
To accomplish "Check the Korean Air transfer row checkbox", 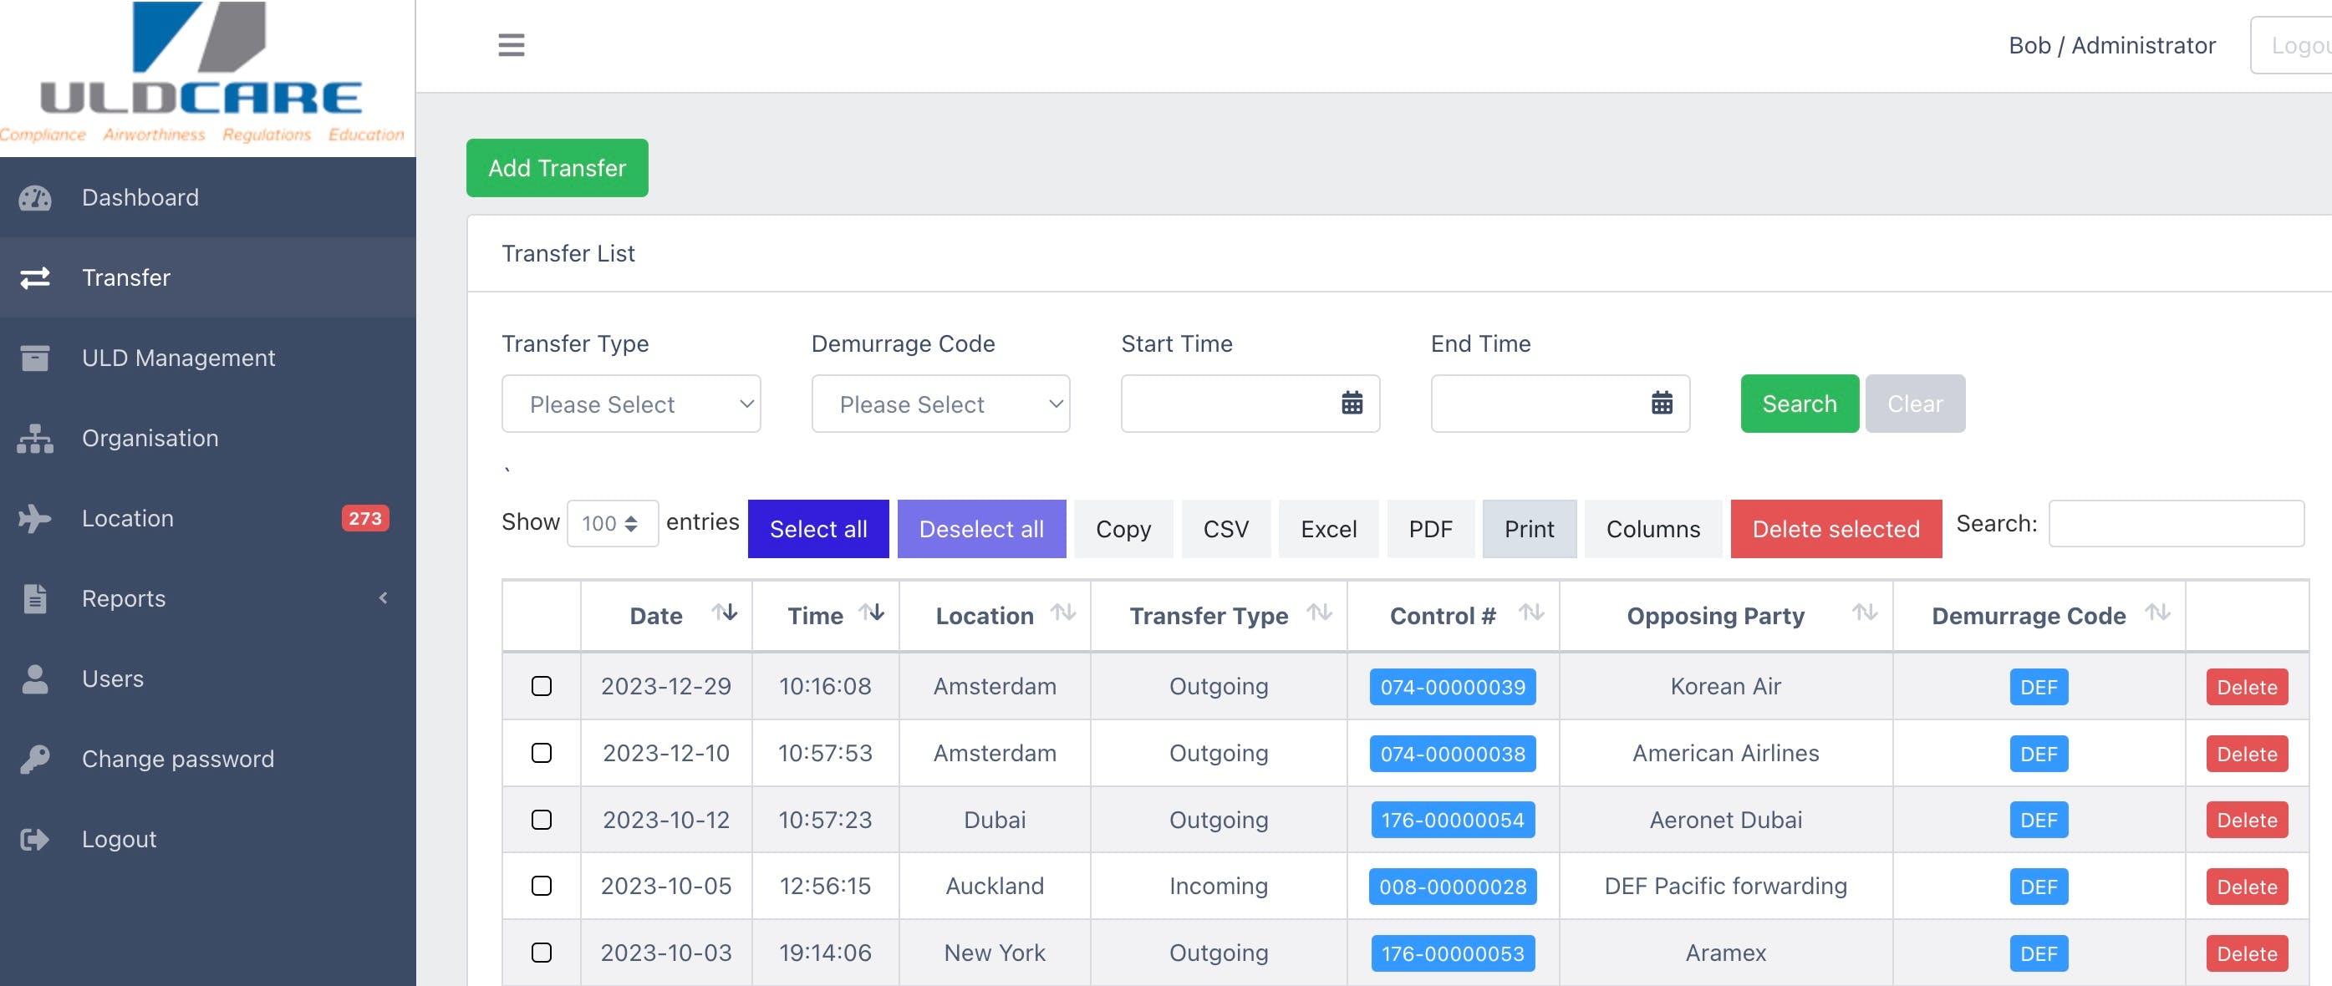I will [542, 686].
